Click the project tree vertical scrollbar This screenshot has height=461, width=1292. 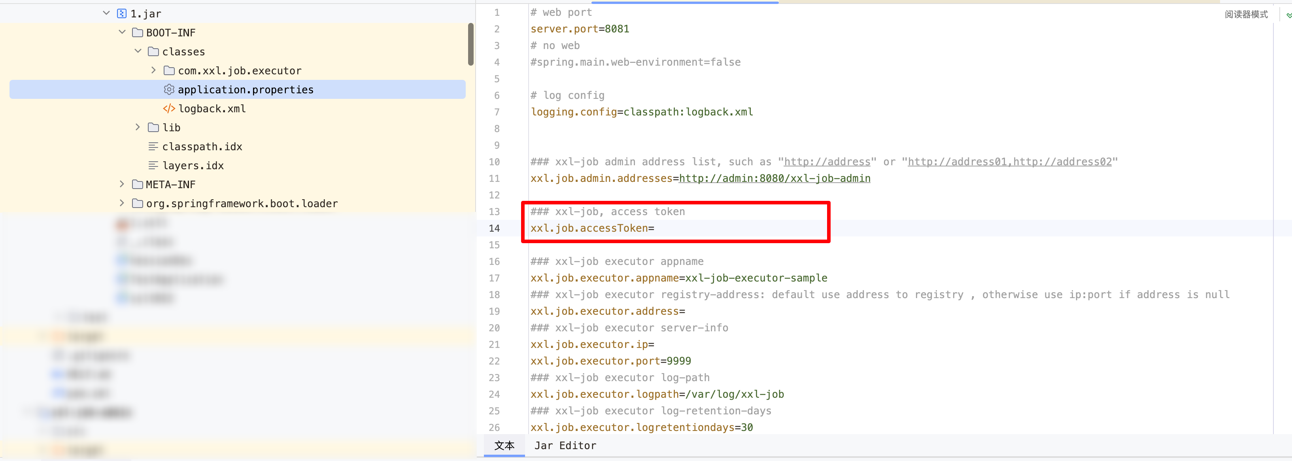(470, 44)
